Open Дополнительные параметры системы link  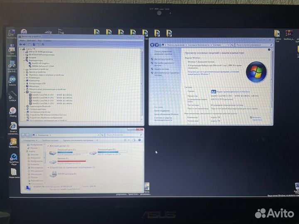167,74
